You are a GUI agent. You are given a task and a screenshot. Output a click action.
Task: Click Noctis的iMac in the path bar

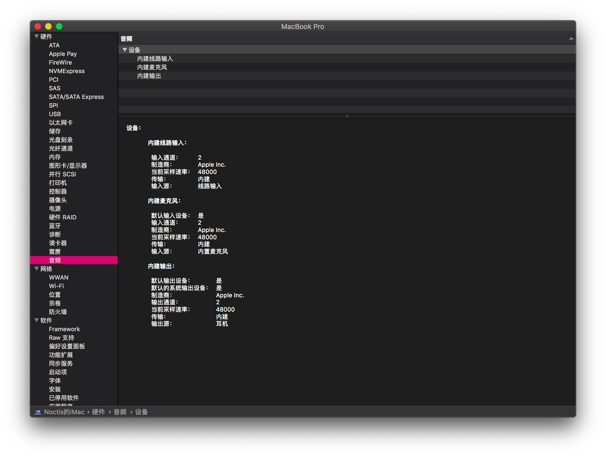point(64,412)
